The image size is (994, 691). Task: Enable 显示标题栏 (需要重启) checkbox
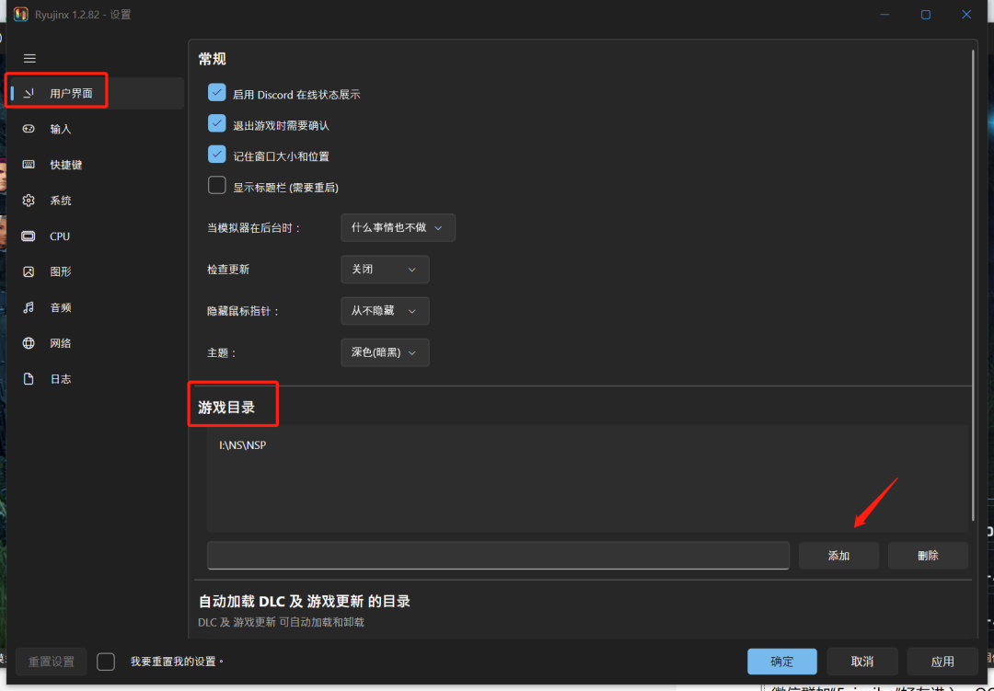point(217,185)
